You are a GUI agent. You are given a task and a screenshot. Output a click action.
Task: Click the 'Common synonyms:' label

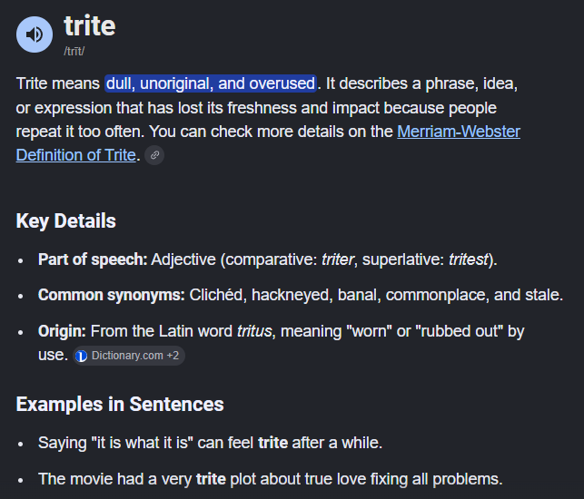pyautogui.click(x=112, y=295)
